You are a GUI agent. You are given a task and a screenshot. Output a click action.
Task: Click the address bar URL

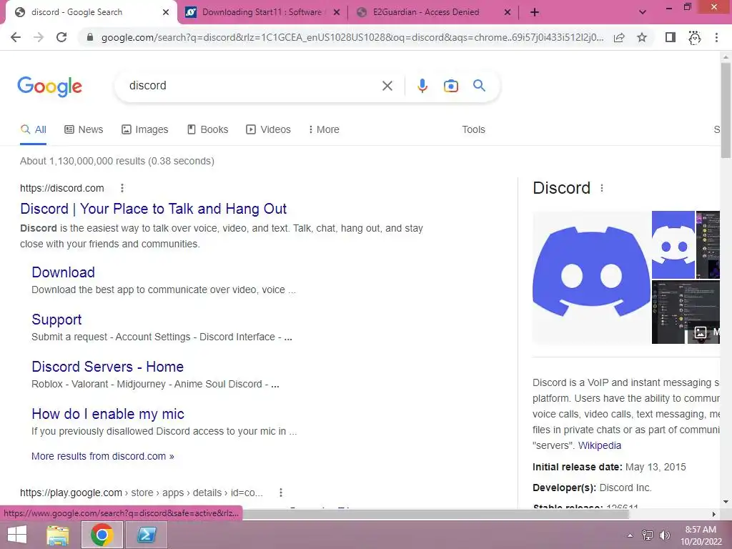(352, 37)
